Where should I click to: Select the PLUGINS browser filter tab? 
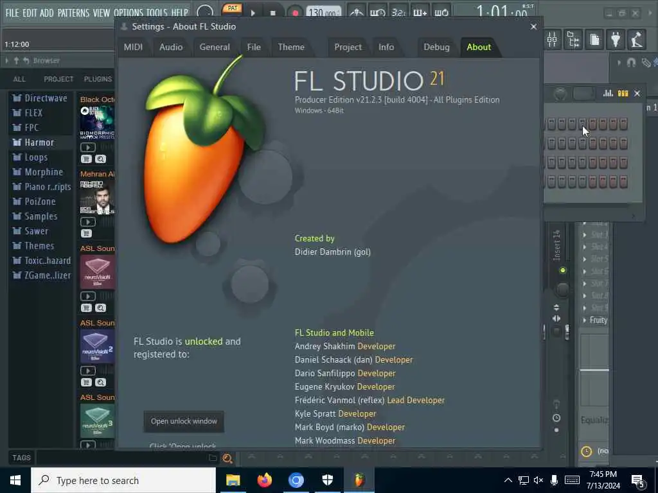(98, 79)
